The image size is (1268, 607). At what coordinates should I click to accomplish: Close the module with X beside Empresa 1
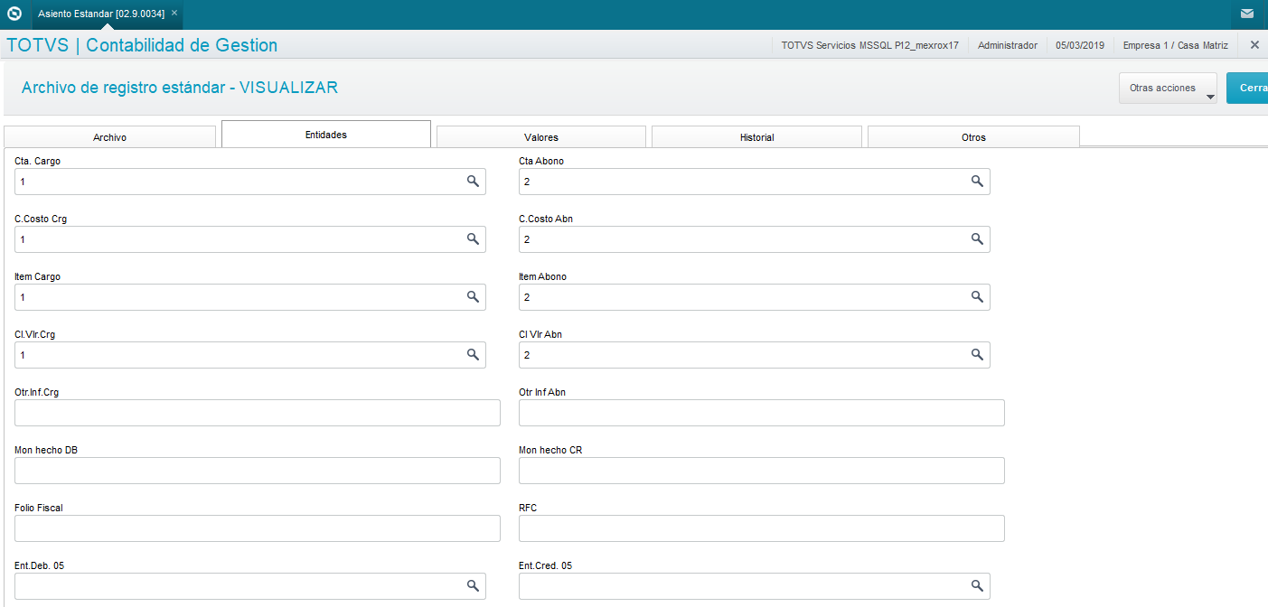coord(1254,45)
